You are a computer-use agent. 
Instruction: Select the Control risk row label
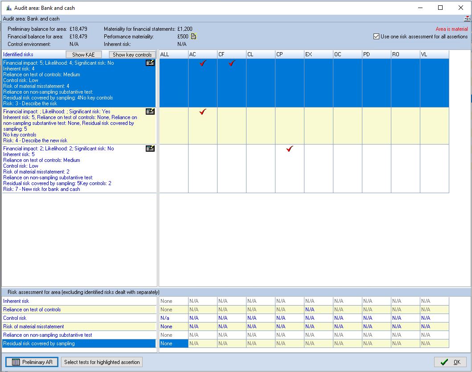(x=79, y=318)
